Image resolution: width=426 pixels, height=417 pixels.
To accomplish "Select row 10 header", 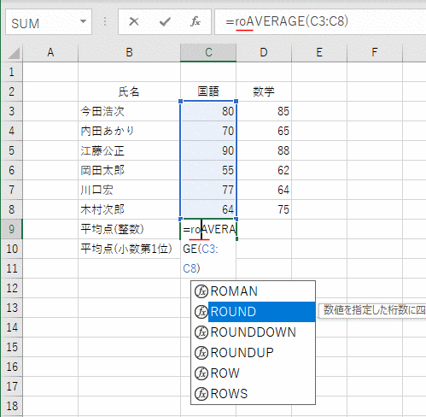I will pos(12,249).
